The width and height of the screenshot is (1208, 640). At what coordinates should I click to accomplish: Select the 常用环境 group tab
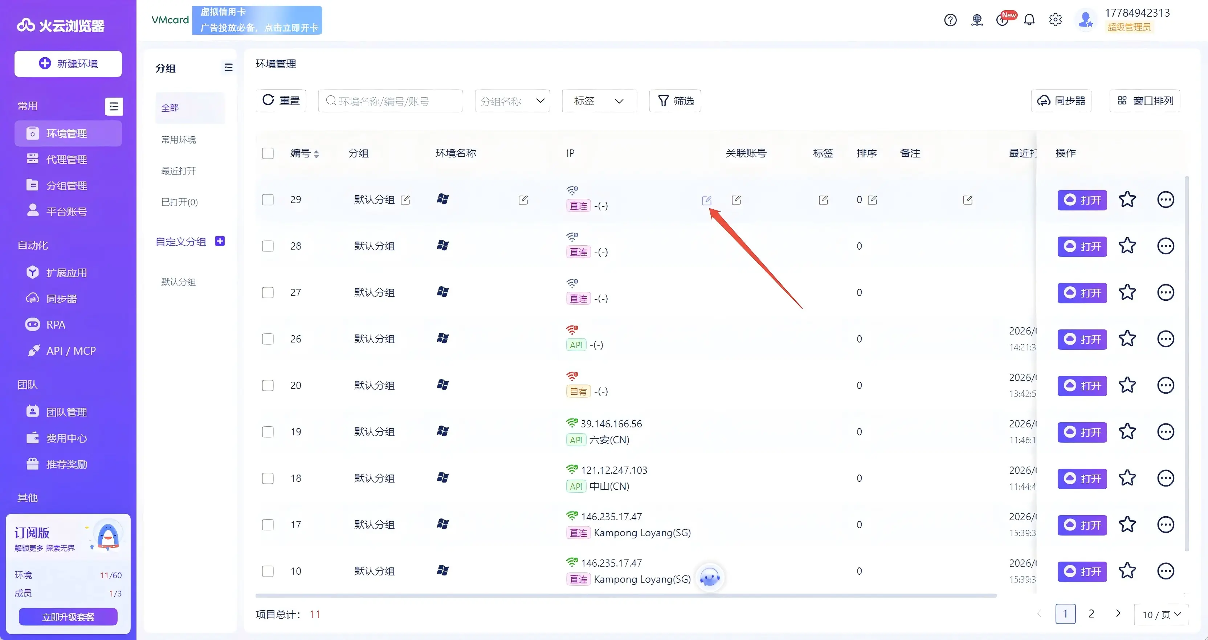(x=190, y=140)
